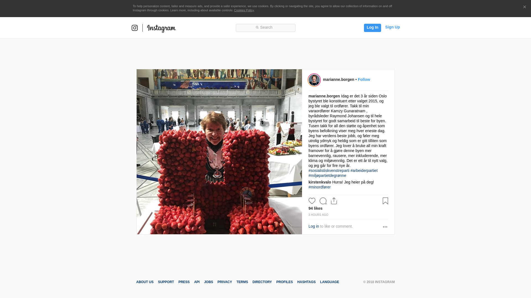Follow marianne.borgen
Screen dimensions: 531x298
(x=364, y=79)
